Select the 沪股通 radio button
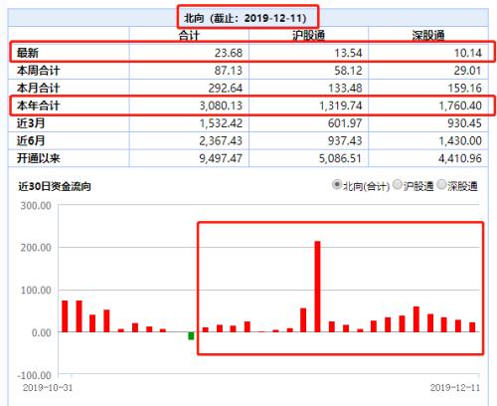 click(397, 184)
